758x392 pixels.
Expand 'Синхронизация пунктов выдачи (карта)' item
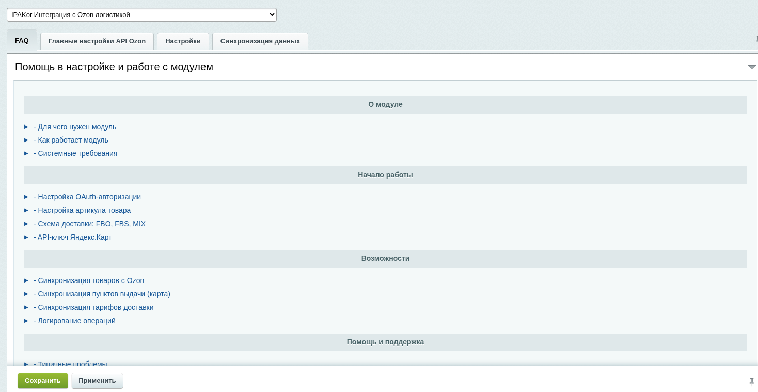pos(102,294)
